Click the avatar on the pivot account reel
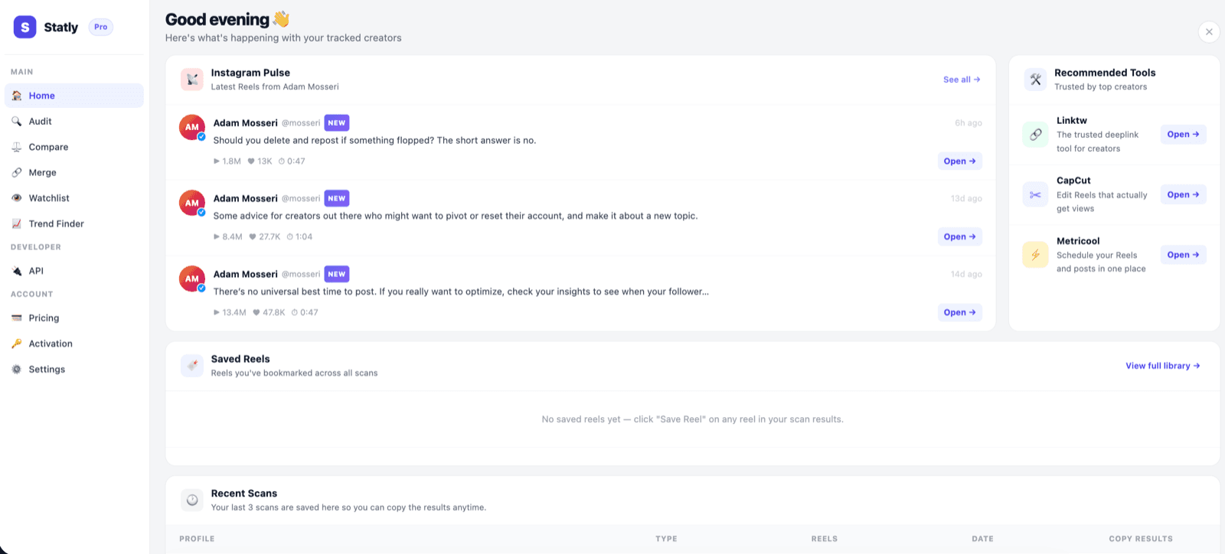Viewport: 1225px width, 554px height. [192, 203]
